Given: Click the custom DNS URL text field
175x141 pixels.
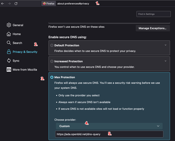Looking at the screenshot, I should (109, 134).
